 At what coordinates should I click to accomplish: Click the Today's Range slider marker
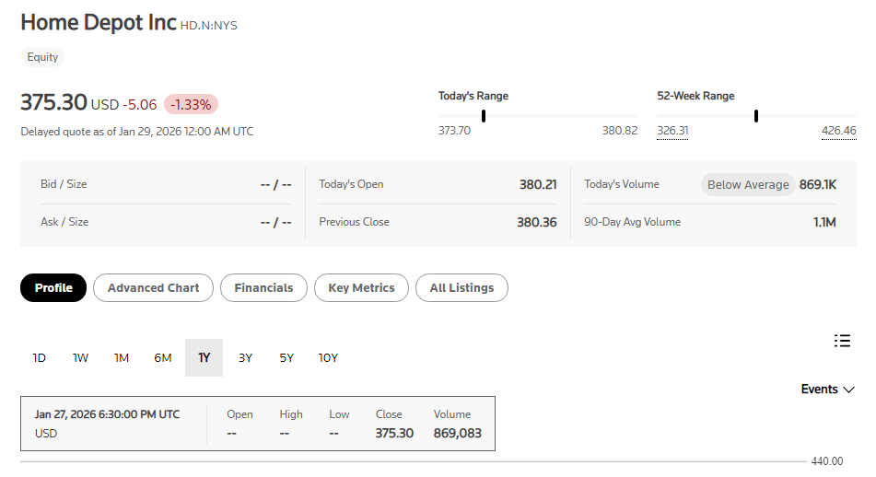coord(484,116)
